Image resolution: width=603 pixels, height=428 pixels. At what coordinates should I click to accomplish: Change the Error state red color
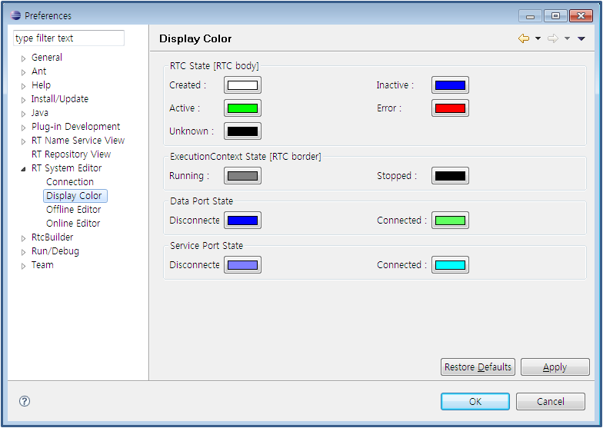pos(450,108)
